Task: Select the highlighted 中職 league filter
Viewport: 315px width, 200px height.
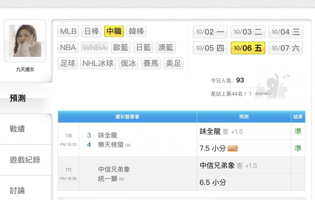Action: click(x=114, y=31)
